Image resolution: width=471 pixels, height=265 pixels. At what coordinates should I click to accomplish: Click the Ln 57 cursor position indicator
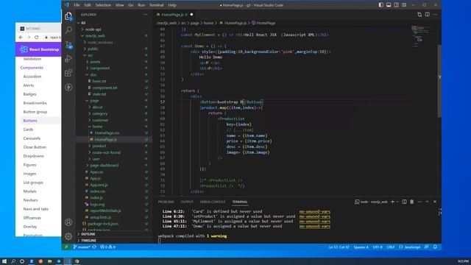coord(339,247)
